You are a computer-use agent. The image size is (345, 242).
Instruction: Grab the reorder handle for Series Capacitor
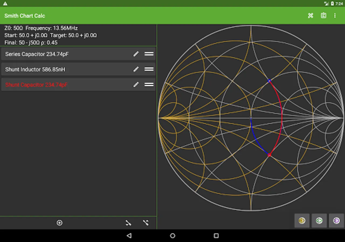[149, 54]
